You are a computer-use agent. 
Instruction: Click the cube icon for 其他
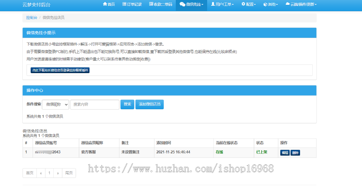pos(265,4)
